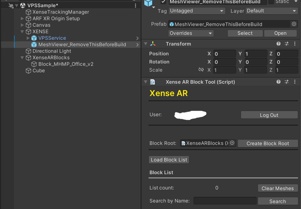Click the Log Out button
Image resolution: width=301 pixels, height=209 pixels.
click(269, 115)
